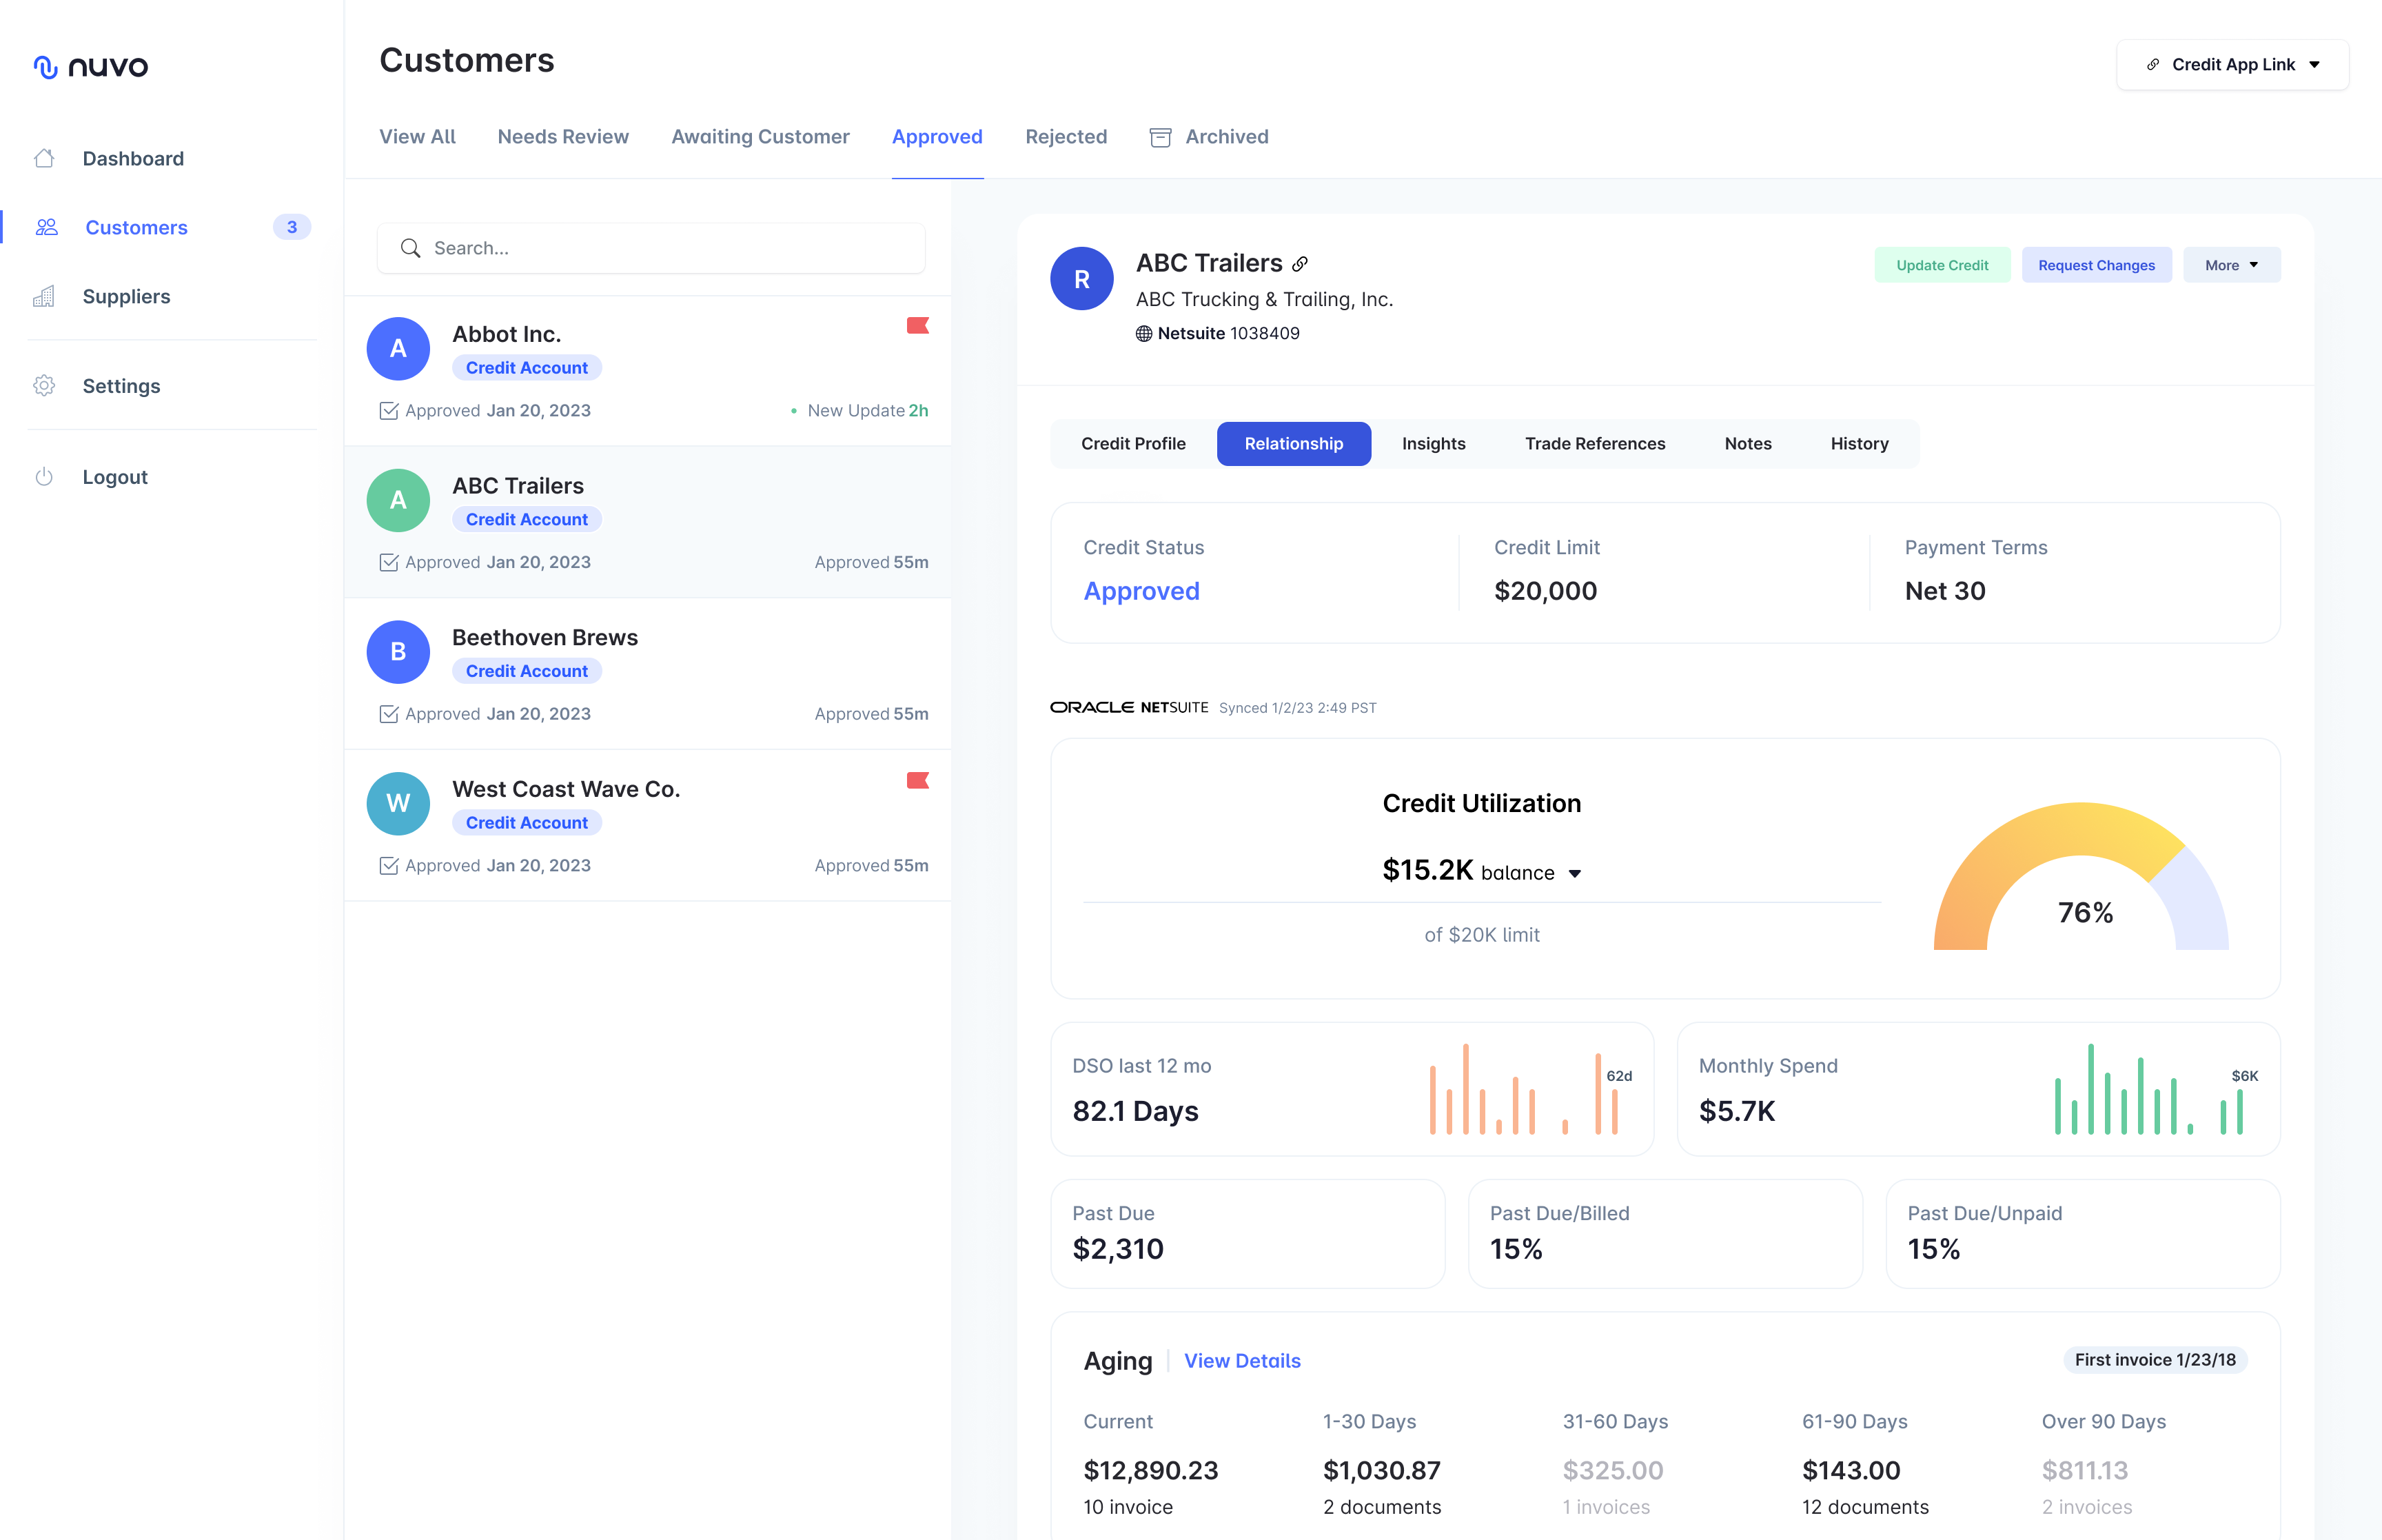Image resolution: width=2382 pixels, height=1540 pixels.
Task: Click the approved checkbox icon on Beethoven Brews
Action: coord(389,714)
